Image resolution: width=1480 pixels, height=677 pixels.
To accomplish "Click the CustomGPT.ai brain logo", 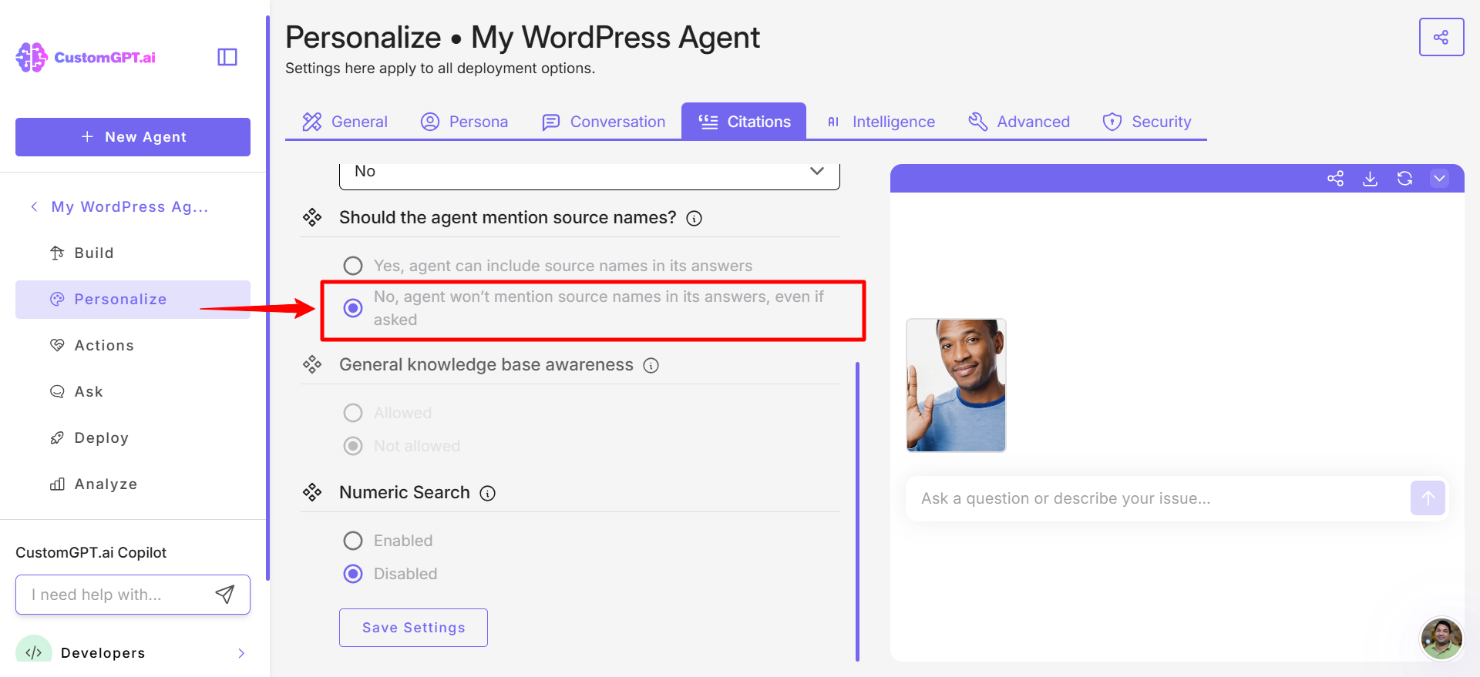I will [x=32, y=57].
